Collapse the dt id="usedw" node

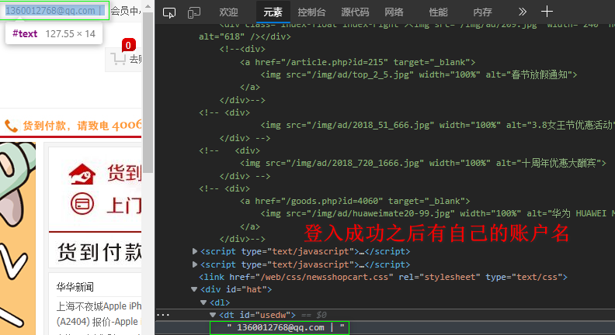213,315
